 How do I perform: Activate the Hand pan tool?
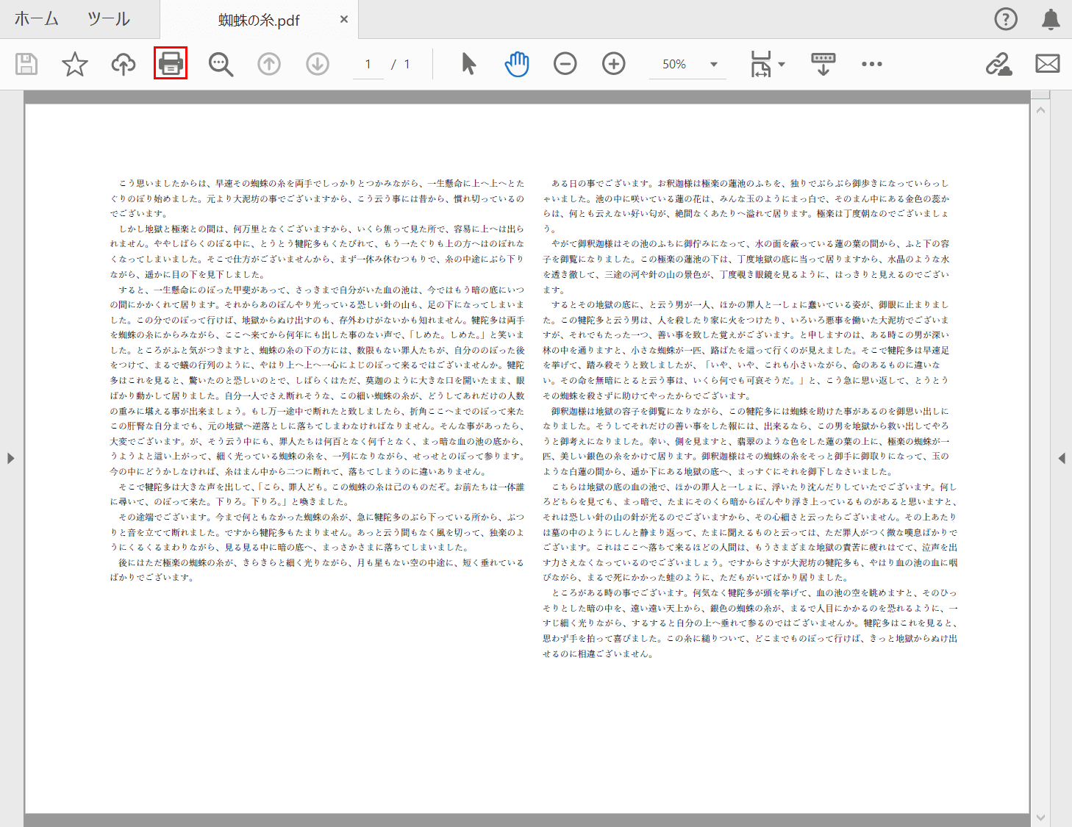point(517,64)
